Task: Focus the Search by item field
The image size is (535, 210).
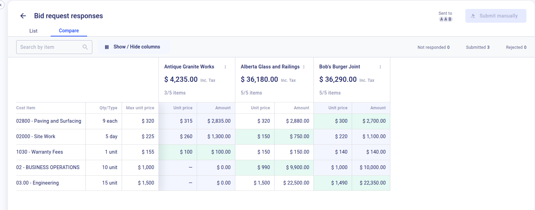Action: (50, 47)
